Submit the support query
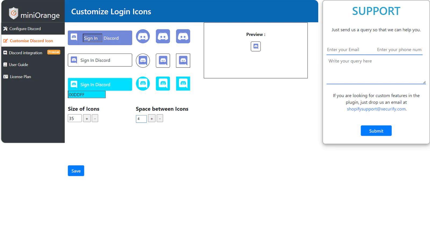Viewport: 430px width, 241px height. coord(376,131)
